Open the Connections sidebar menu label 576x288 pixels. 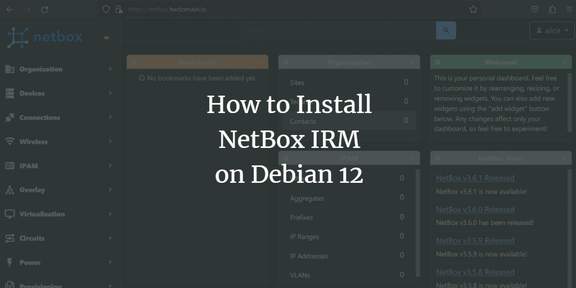tap(40, 118)
